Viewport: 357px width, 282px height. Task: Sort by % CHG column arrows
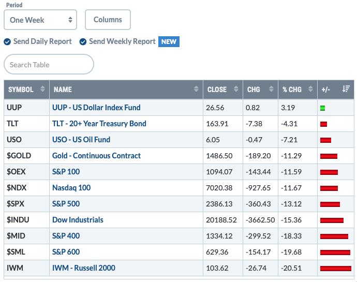310,89
